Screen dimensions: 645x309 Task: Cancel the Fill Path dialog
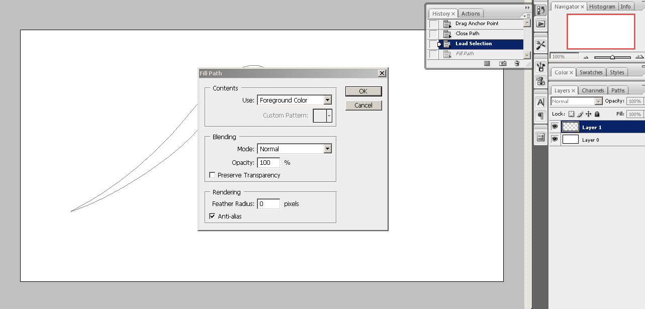(363, 105)
